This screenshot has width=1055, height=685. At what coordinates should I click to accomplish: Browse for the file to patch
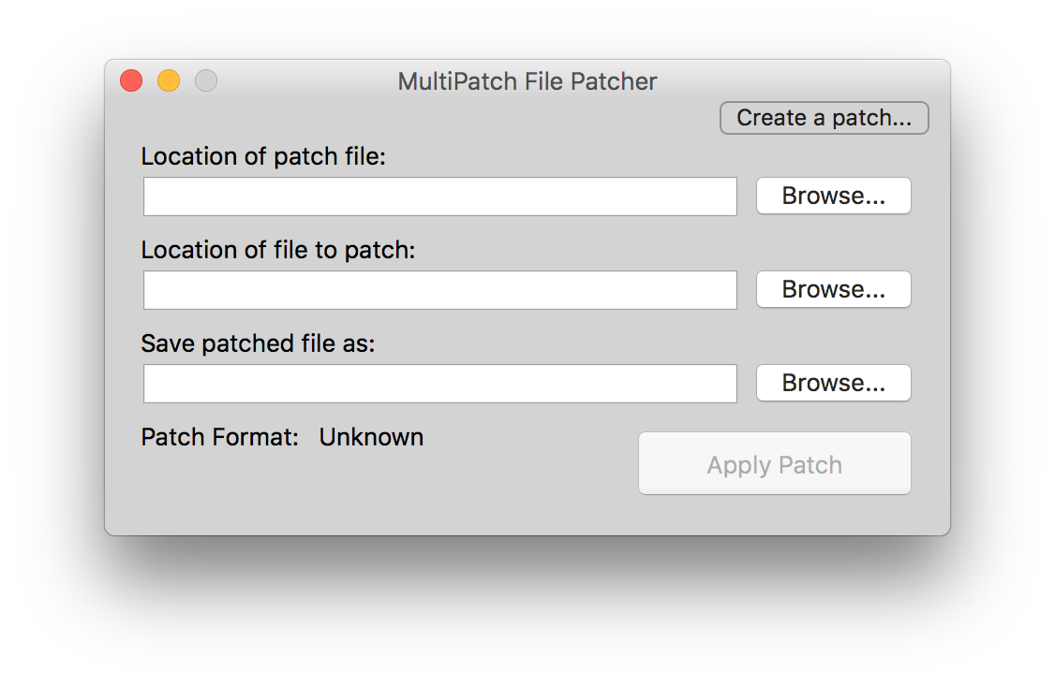[833, 289]
